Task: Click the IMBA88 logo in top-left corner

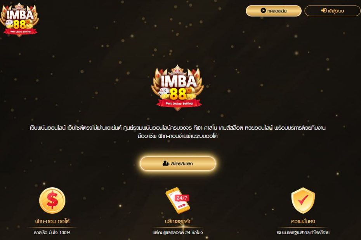Action: point(19,20)
